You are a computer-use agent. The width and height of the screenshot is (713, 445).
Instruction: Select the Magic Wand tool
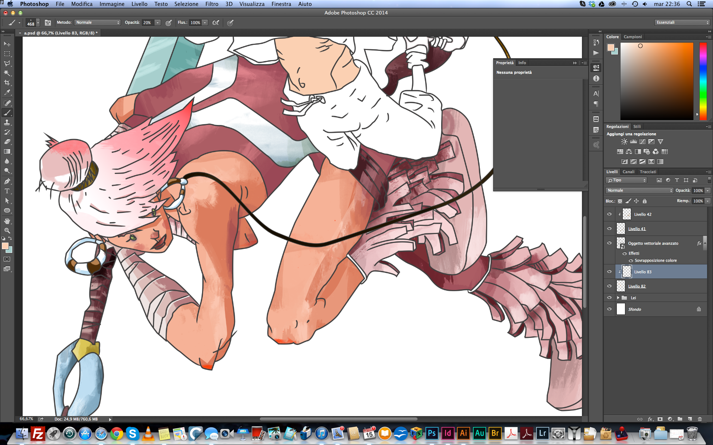tap(7, 73)
